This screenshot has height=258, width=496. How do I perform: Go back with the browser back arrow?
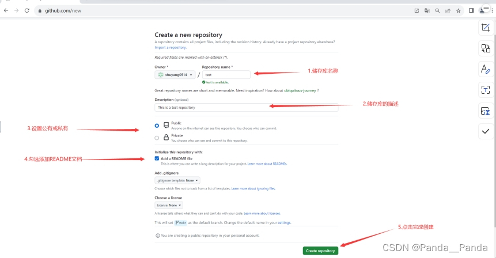(6, 10)
